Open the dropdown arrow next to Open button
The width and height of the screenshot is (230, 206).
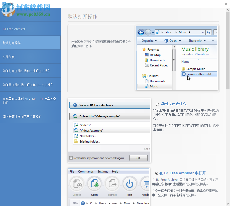[180, 40]
